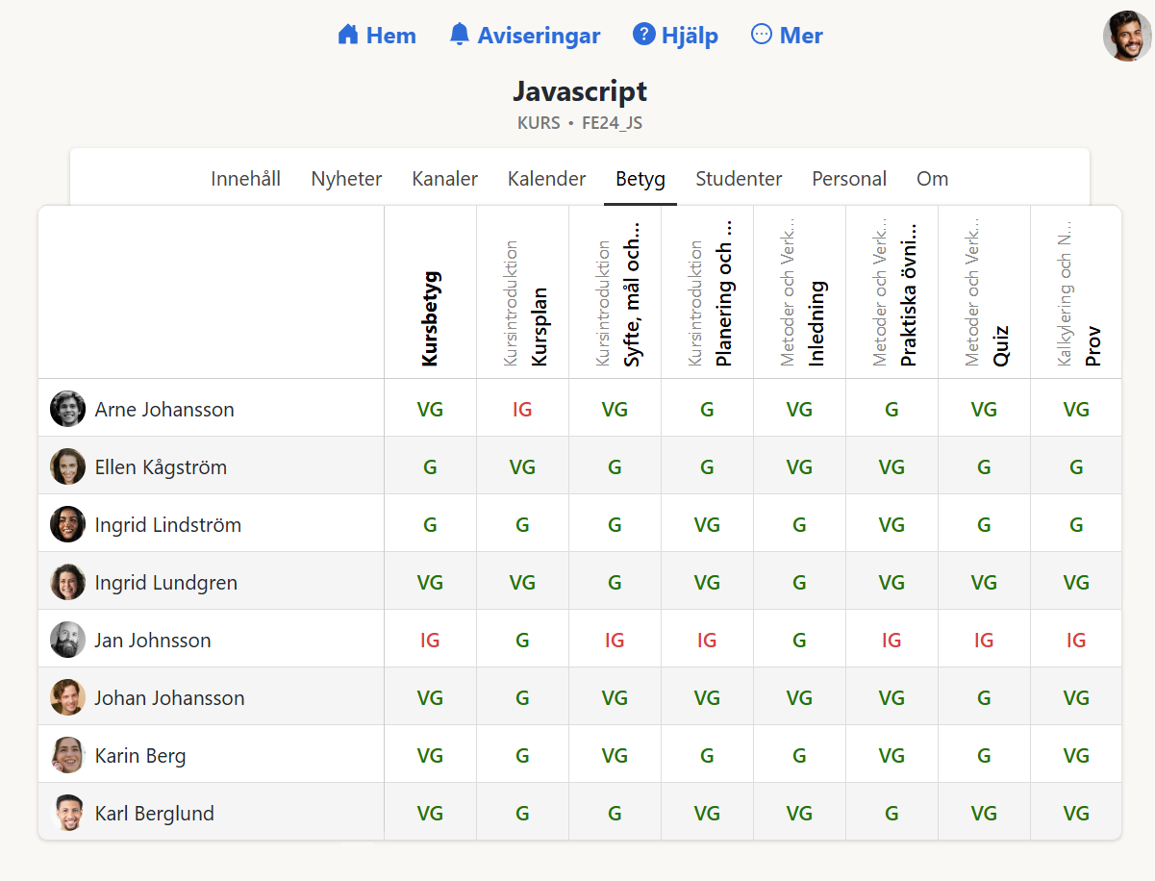The height and width of the screenshot is (881, 1155).
Task: Open the Aviseringar bell icon
Action: pos(460,36)
